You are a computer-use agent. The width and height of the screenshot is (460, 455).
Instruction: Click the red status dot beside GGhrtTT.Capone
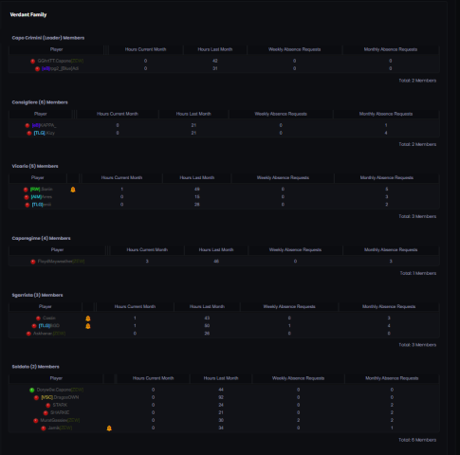[x=32, y=61]
